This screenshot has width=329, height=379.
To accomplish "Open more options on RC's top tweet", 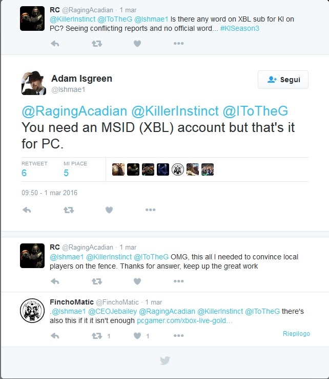I will click(x=178, y=44).
